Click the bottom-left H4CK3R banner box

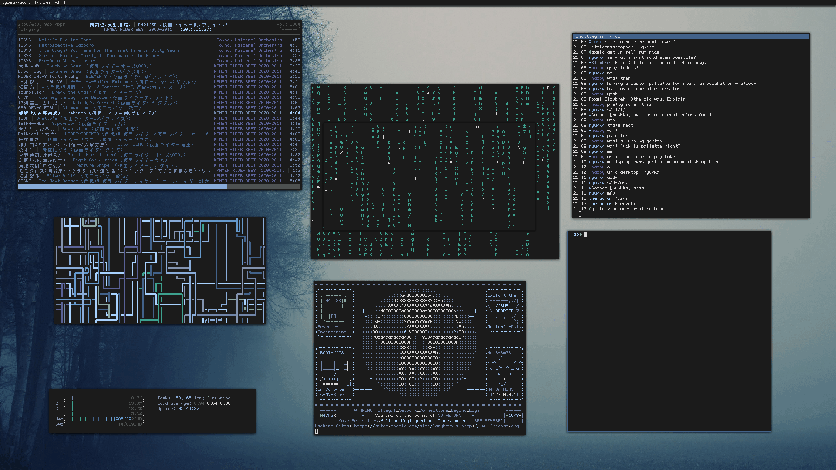pos(328,416)
